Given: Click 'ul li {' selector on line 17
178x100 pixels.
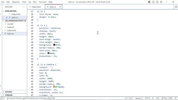Looking at the screenshot, I should (x=41, y=11).
